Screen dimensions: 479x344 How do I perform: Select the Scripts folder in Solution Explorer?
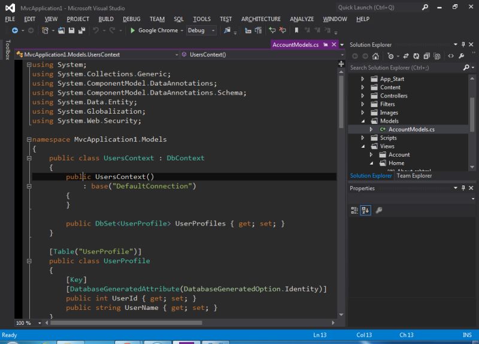coord(388,138)
